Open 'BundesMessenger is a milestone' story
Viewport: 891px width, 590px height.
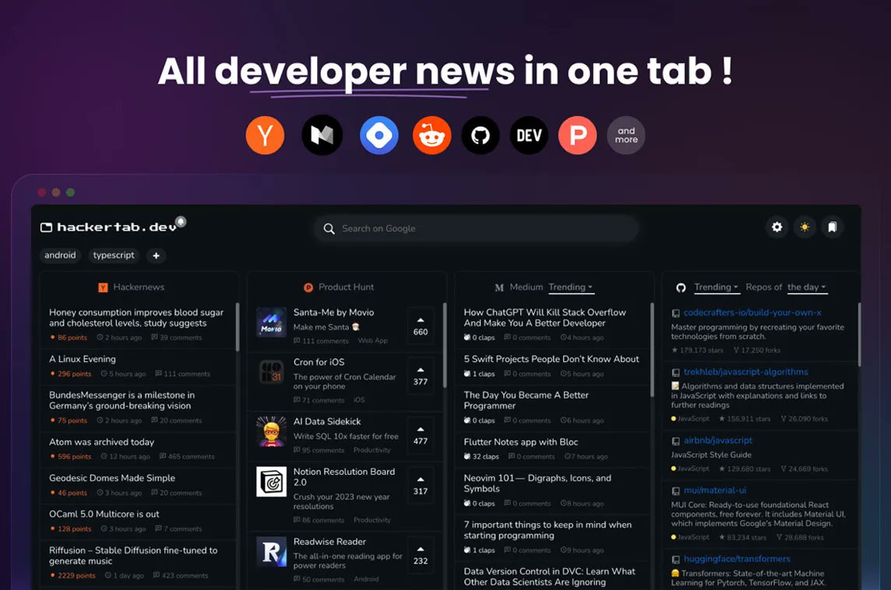[121, 400]
